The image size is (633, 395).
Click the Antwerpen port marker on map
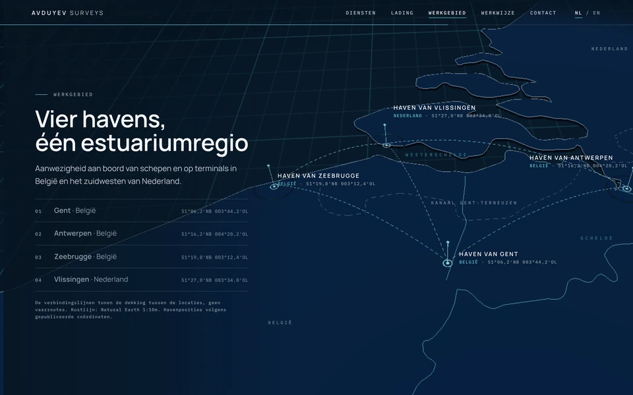tap(626, 189)
